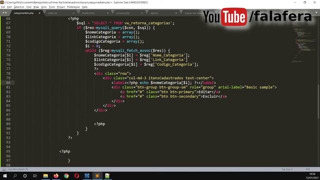
Task: Click the tab scroll left arrow
Action: coord(3,12)
